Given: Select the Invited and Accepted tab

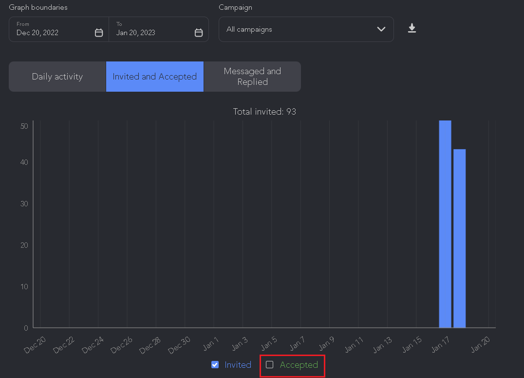Looking at the screenshot, I should 155,77.
